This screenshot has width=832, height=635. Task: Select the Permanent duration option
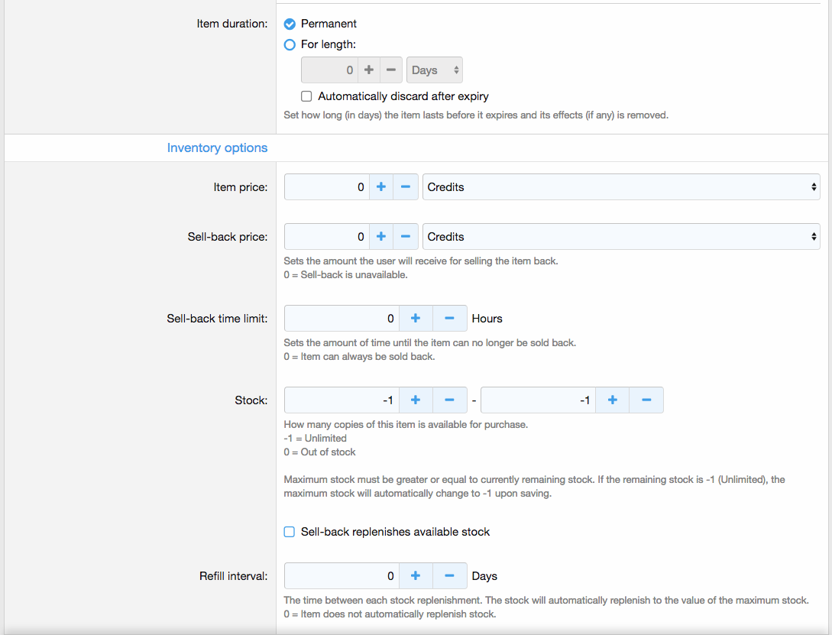pyautogui.click(x=290, y=24)
